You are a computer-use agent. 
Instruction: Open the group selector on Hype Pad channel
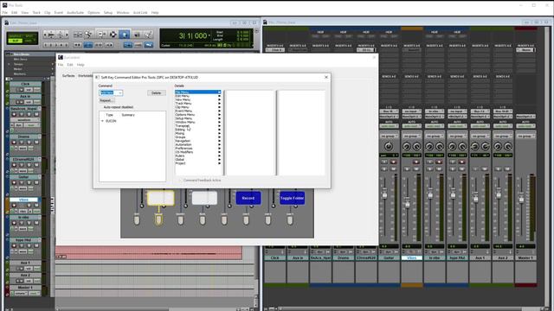[x=457, y=136]
